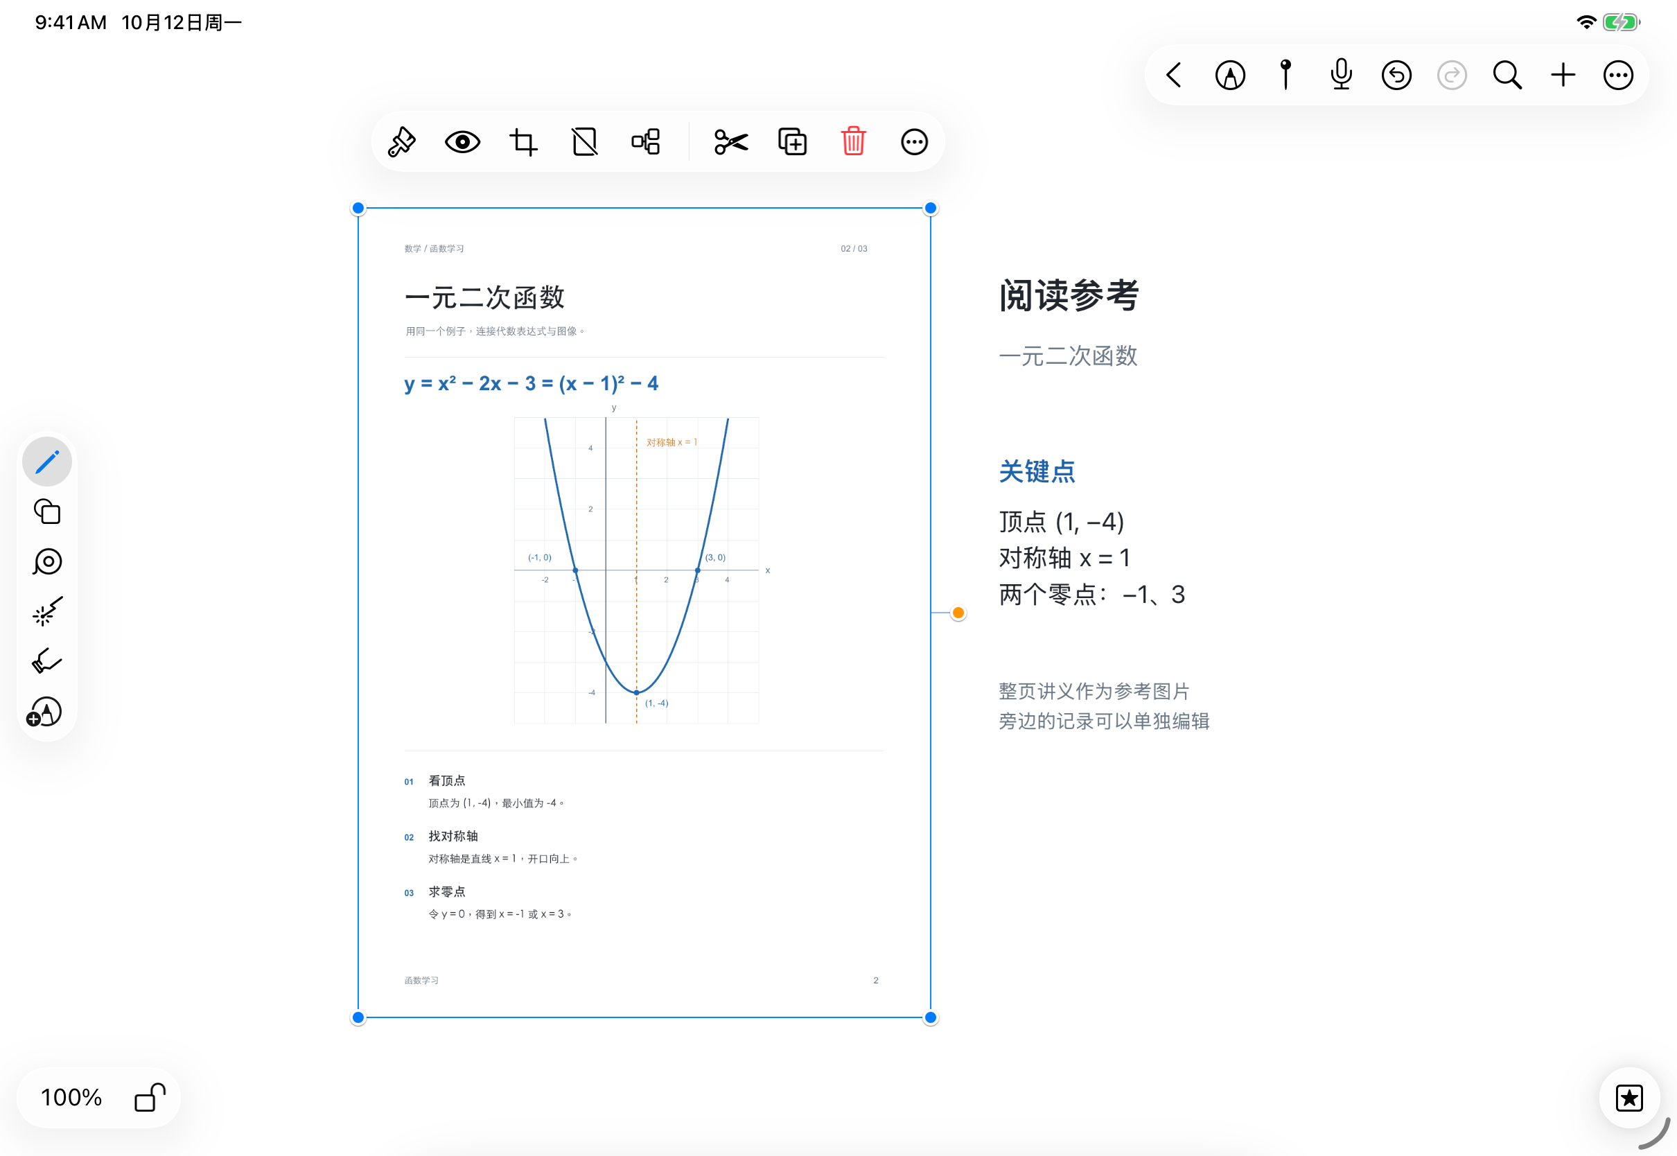
Task: Expand the add pen tool menu
Action: 45,712
